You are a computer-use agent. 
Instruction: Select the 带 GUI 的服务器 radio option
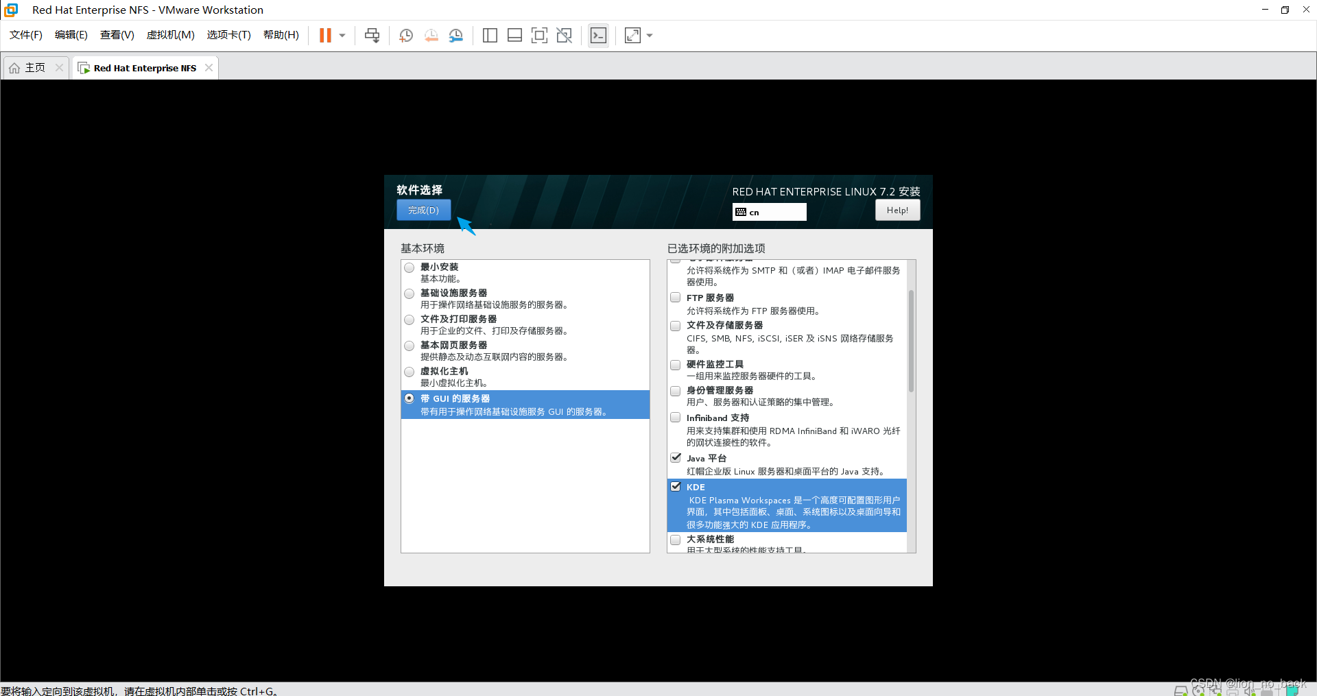pos(410,398)
